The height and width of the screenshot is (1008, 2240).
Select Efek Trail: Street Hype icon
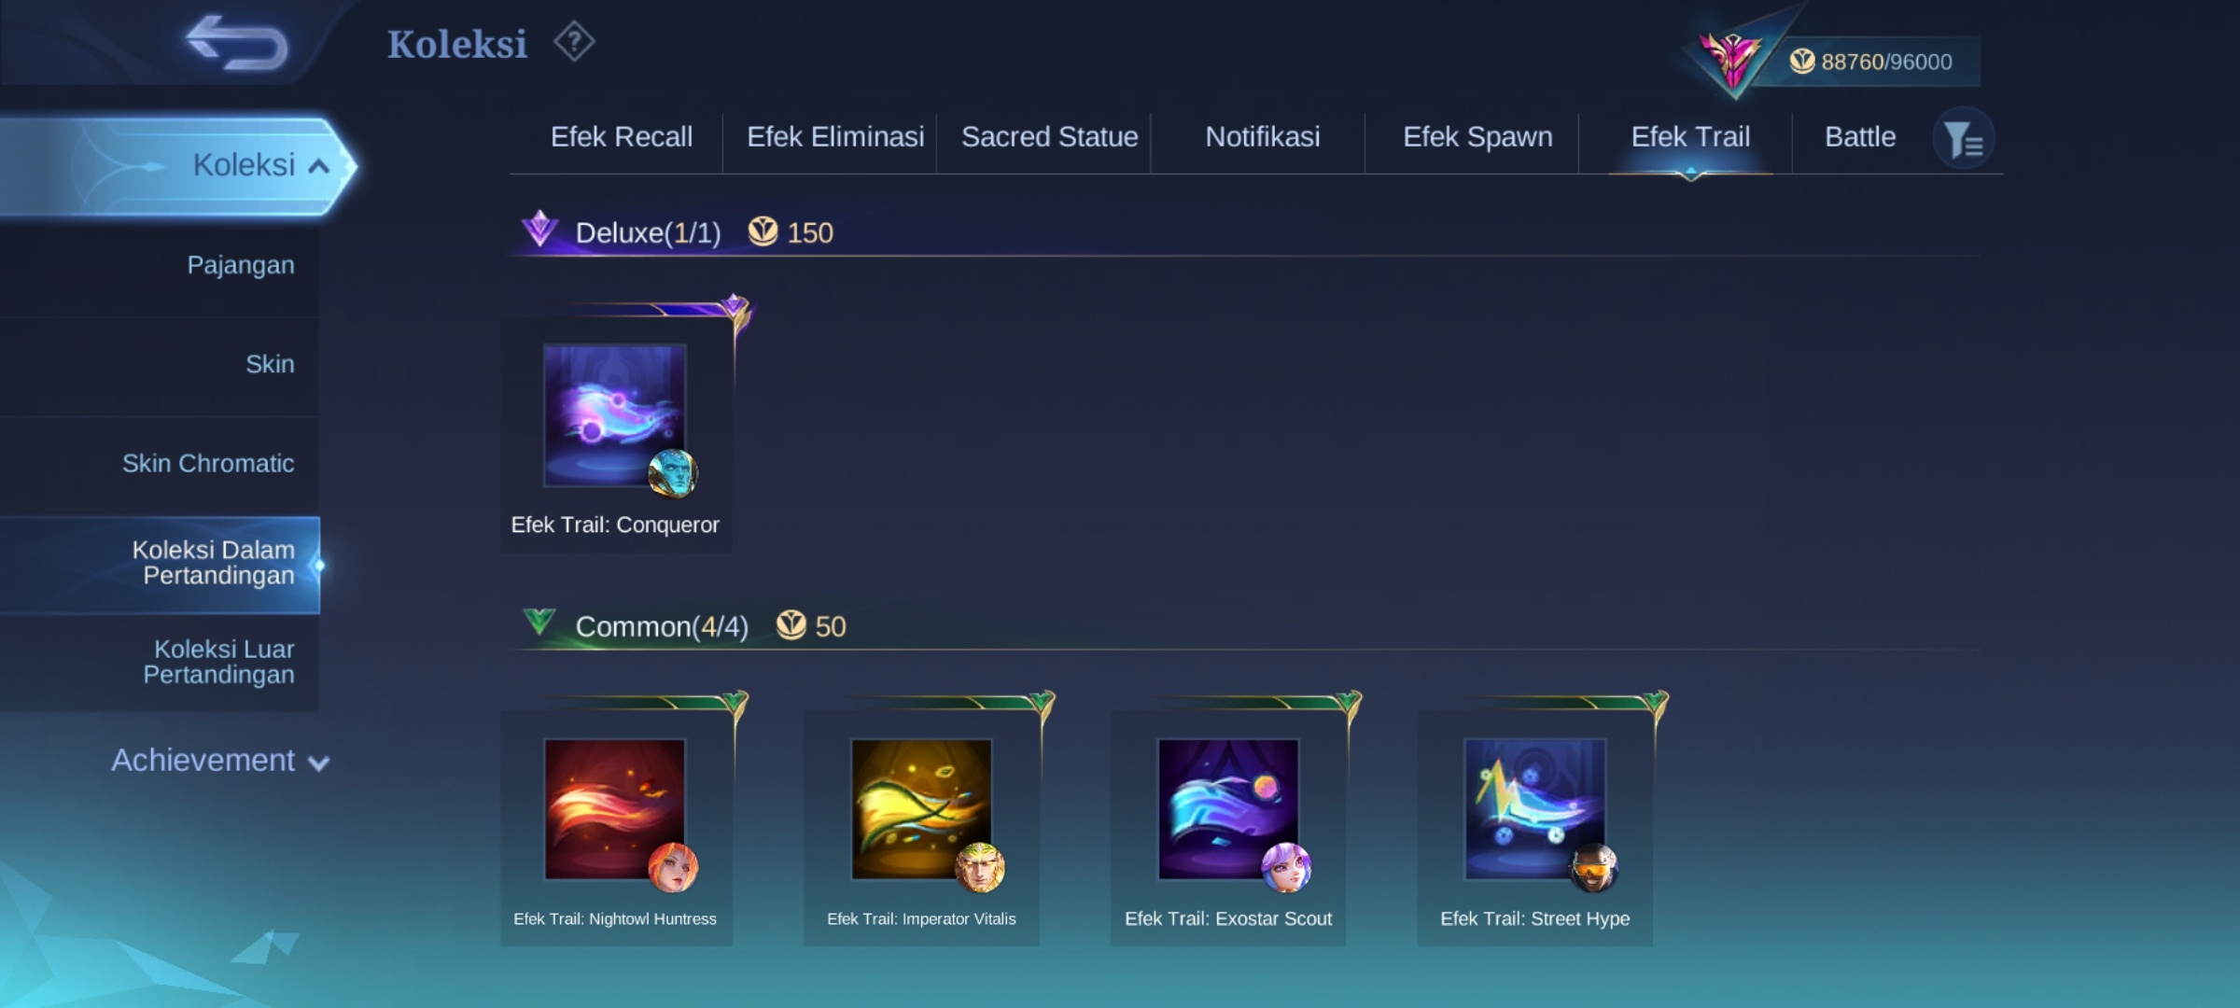(x=1535, y=809)
